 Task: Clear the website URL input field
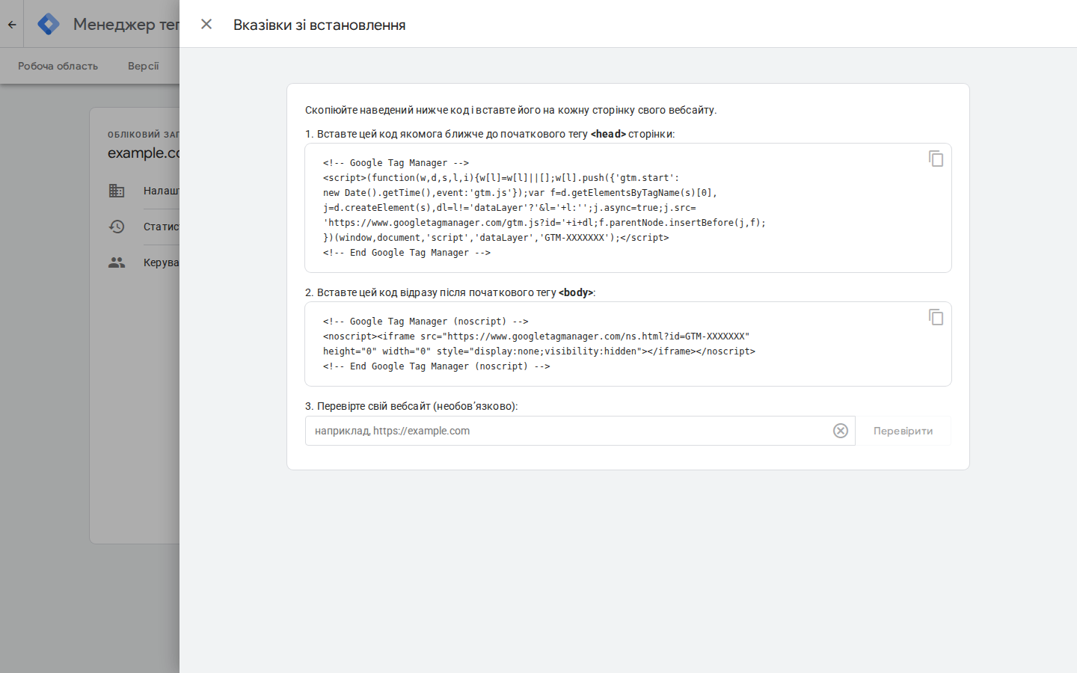(841, 431)
